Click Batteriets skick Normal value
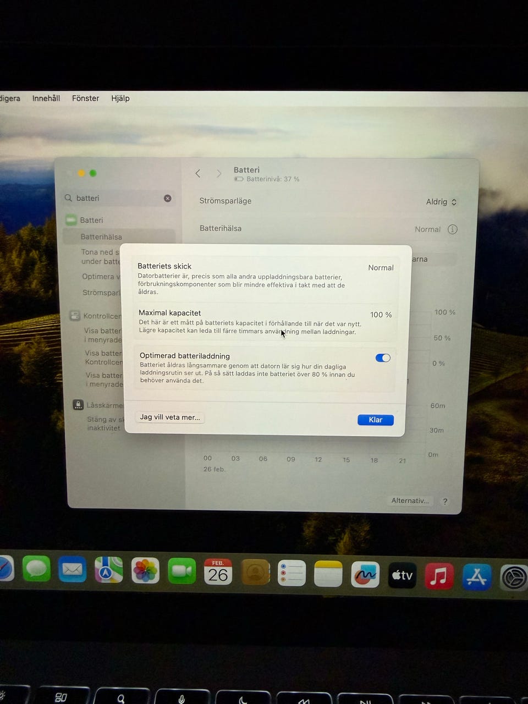 point(381,268)
